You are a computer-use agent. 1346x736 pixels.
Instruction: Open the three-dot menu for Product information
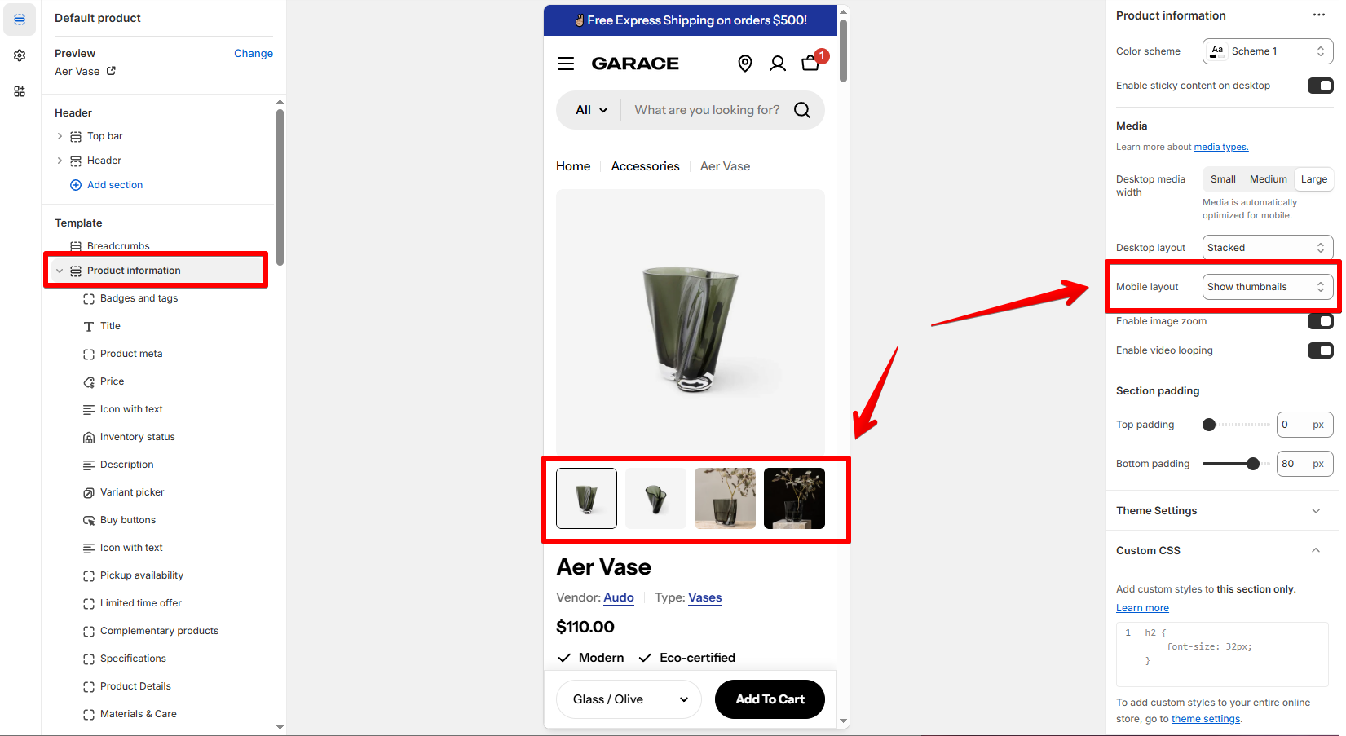coord(1318,15)
